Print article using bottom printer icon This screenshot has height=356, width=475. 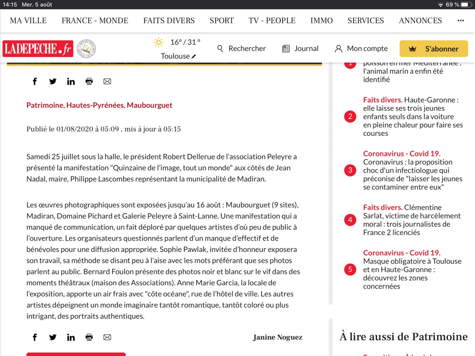pyautogui.click(x=89, y=337)
